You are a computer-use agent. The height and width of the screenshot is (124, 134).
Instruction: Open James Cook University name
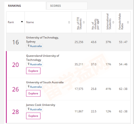pyautogui.click(x=41, y=105)
